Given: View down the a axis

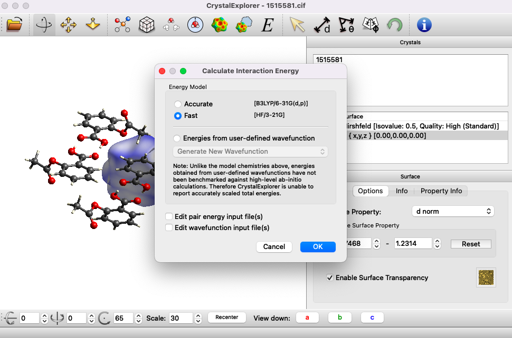Looking at the screenshot, I should (307, 317).
